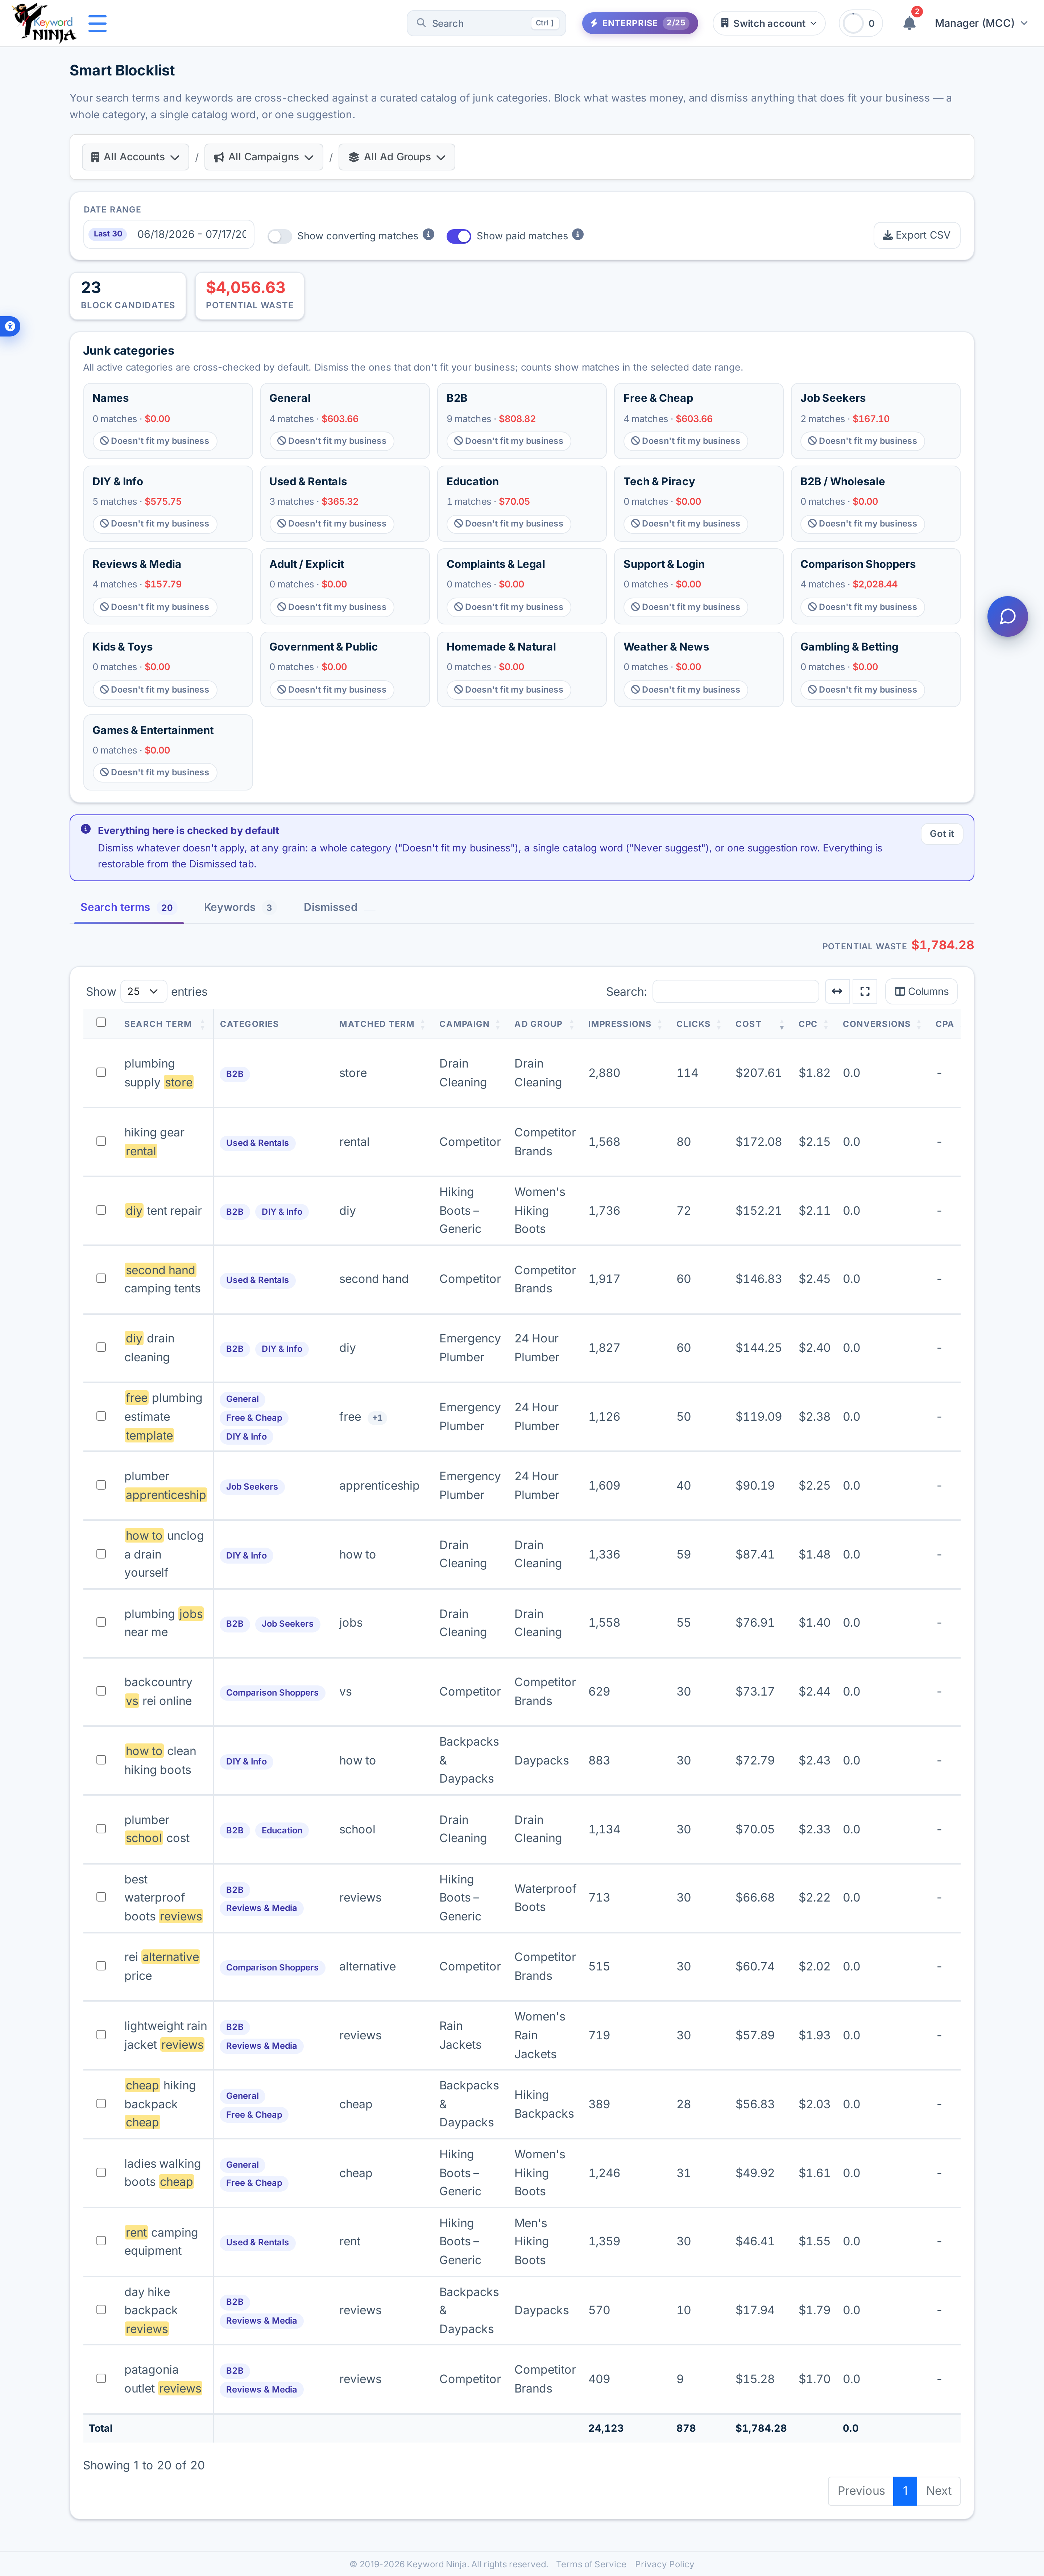Toggle fullscreen table view icon
Viewport: 1044px width, 2576px height.
pyautogui.click(x=865, y=991)
